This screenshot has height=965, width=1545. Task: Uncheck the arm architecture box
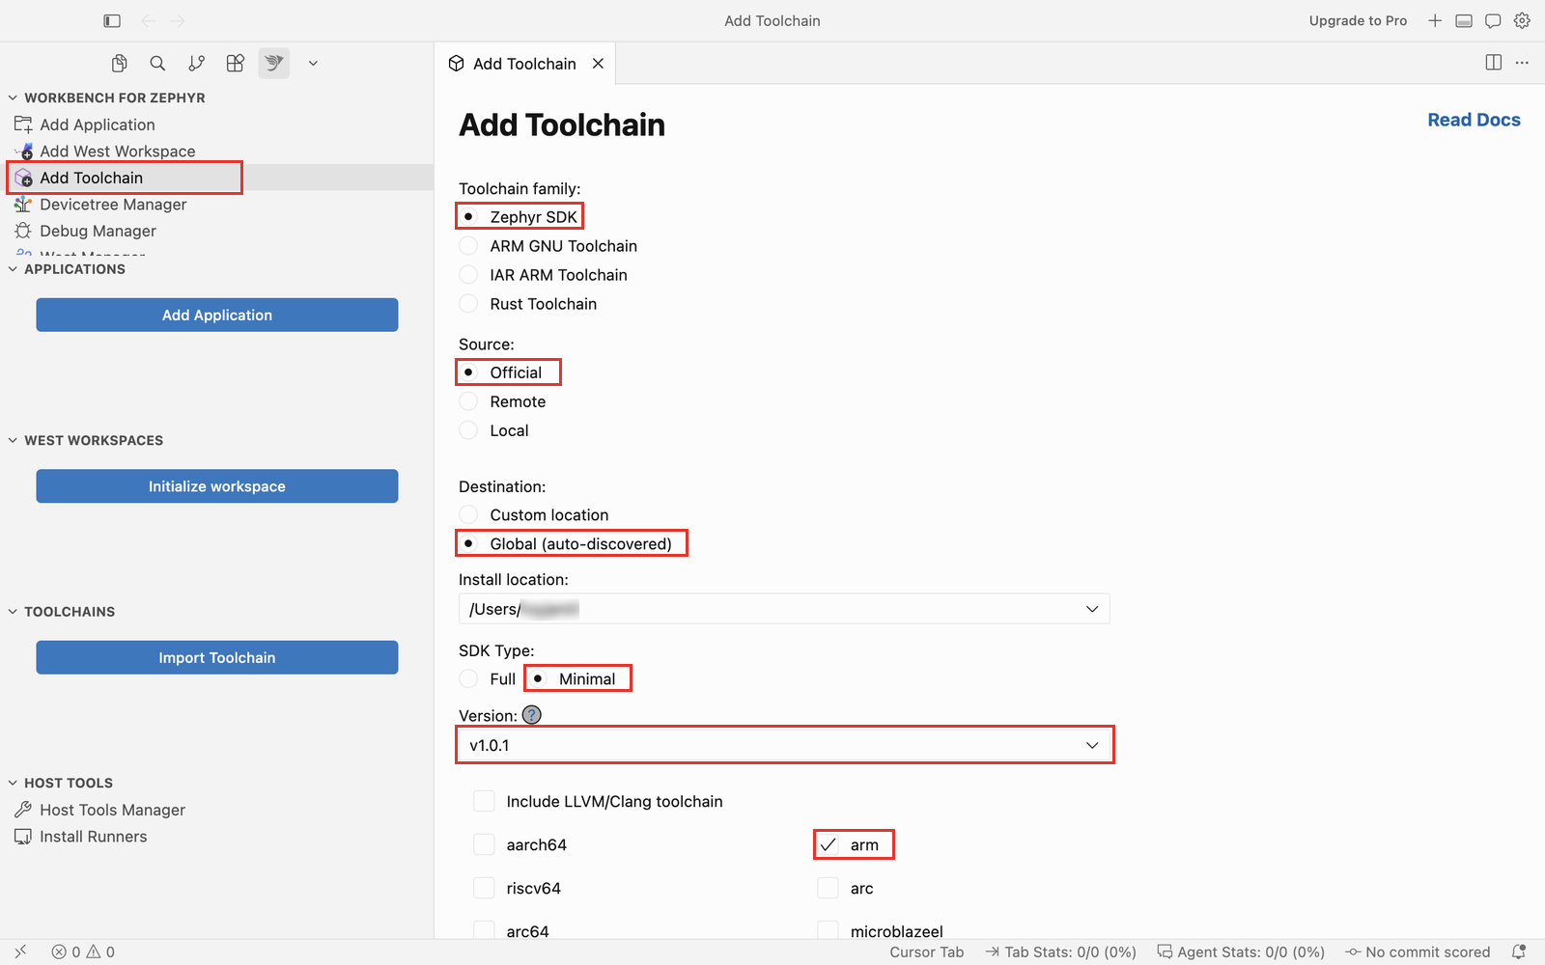[828, 845]
